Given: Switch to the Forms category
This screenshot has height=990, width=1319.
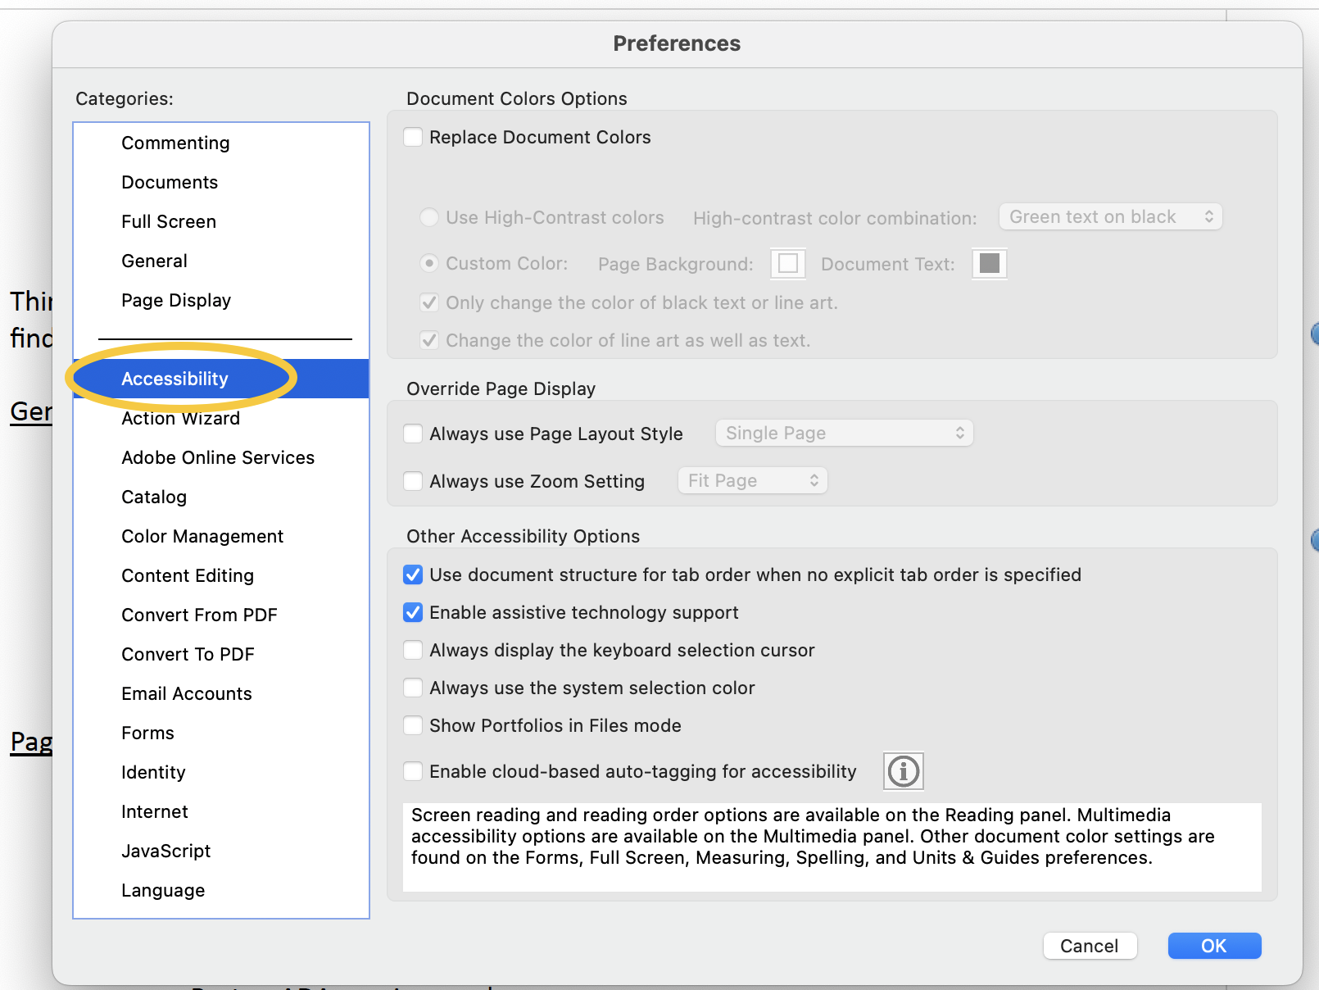Looking at the screenshot, I should pyautogui.click(x=147, y=733).
